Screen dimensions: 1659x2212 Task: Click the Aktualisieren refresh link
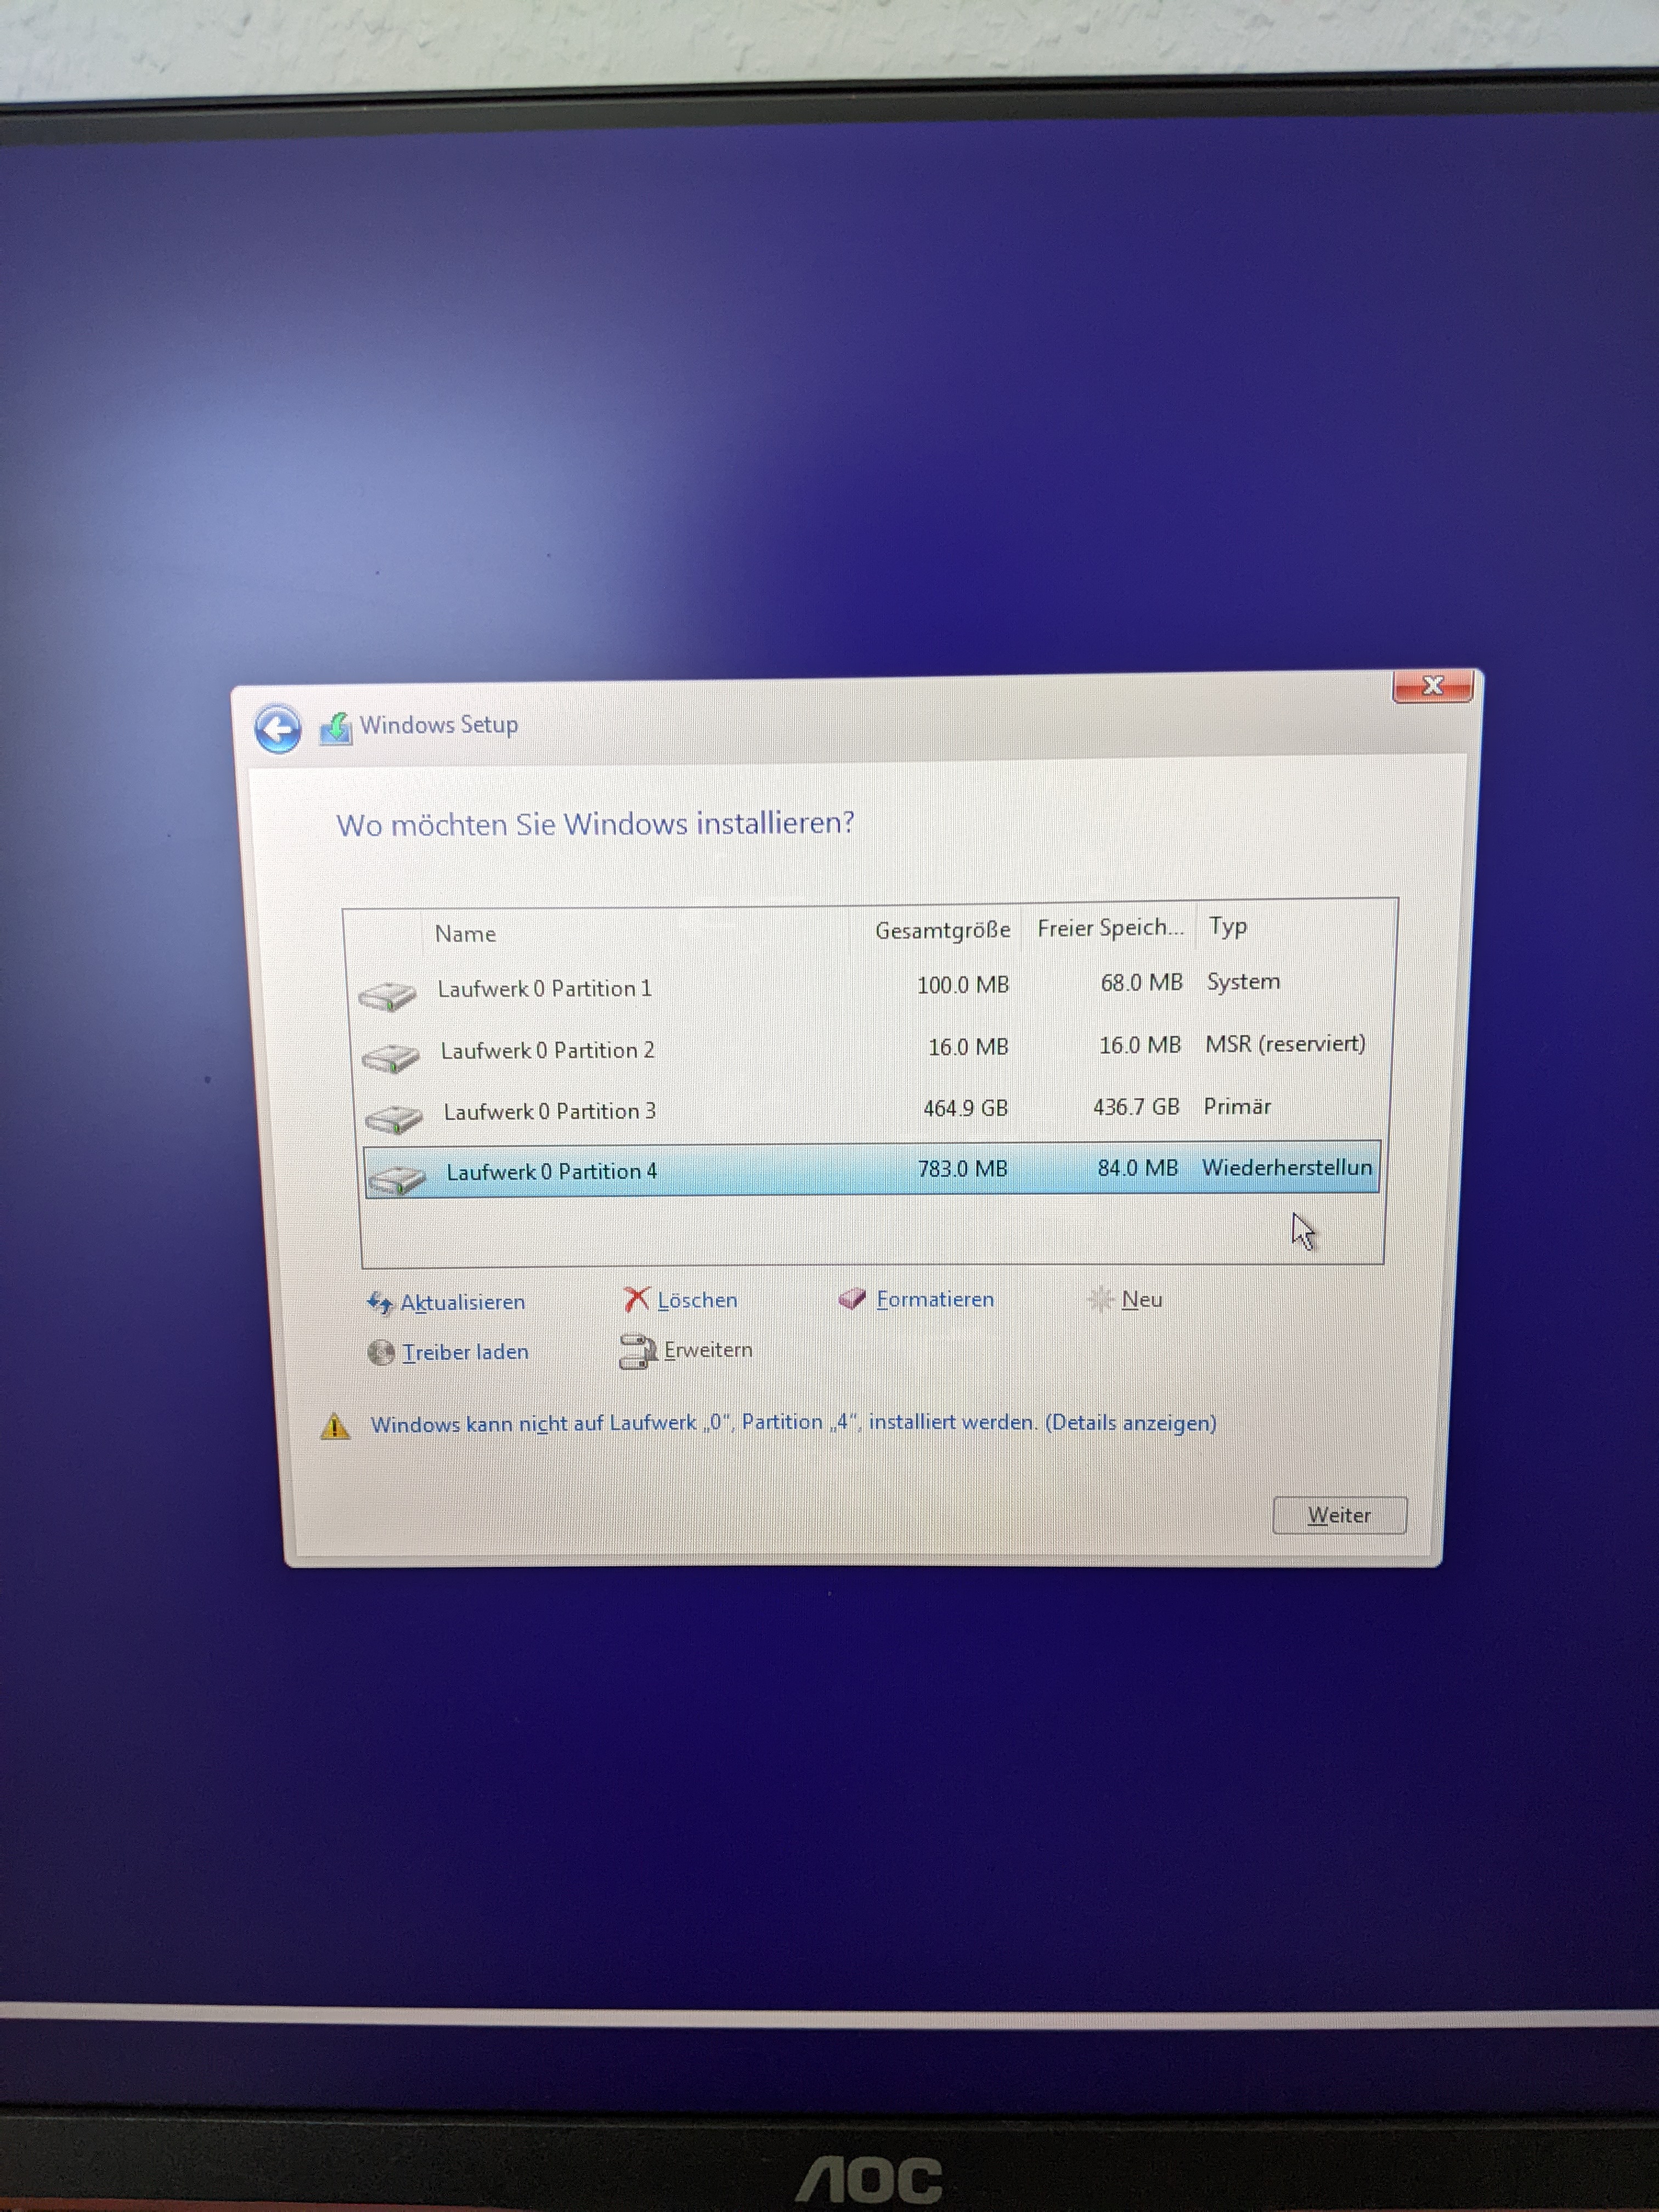pyautogui.click(x=462, y=1302)
